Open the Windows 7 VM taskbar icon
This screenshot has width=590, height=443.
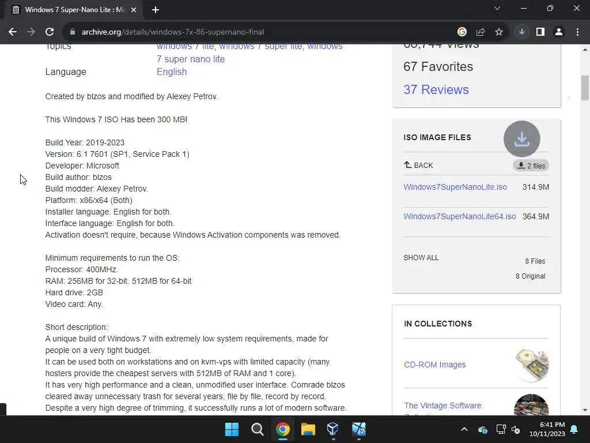358,429
